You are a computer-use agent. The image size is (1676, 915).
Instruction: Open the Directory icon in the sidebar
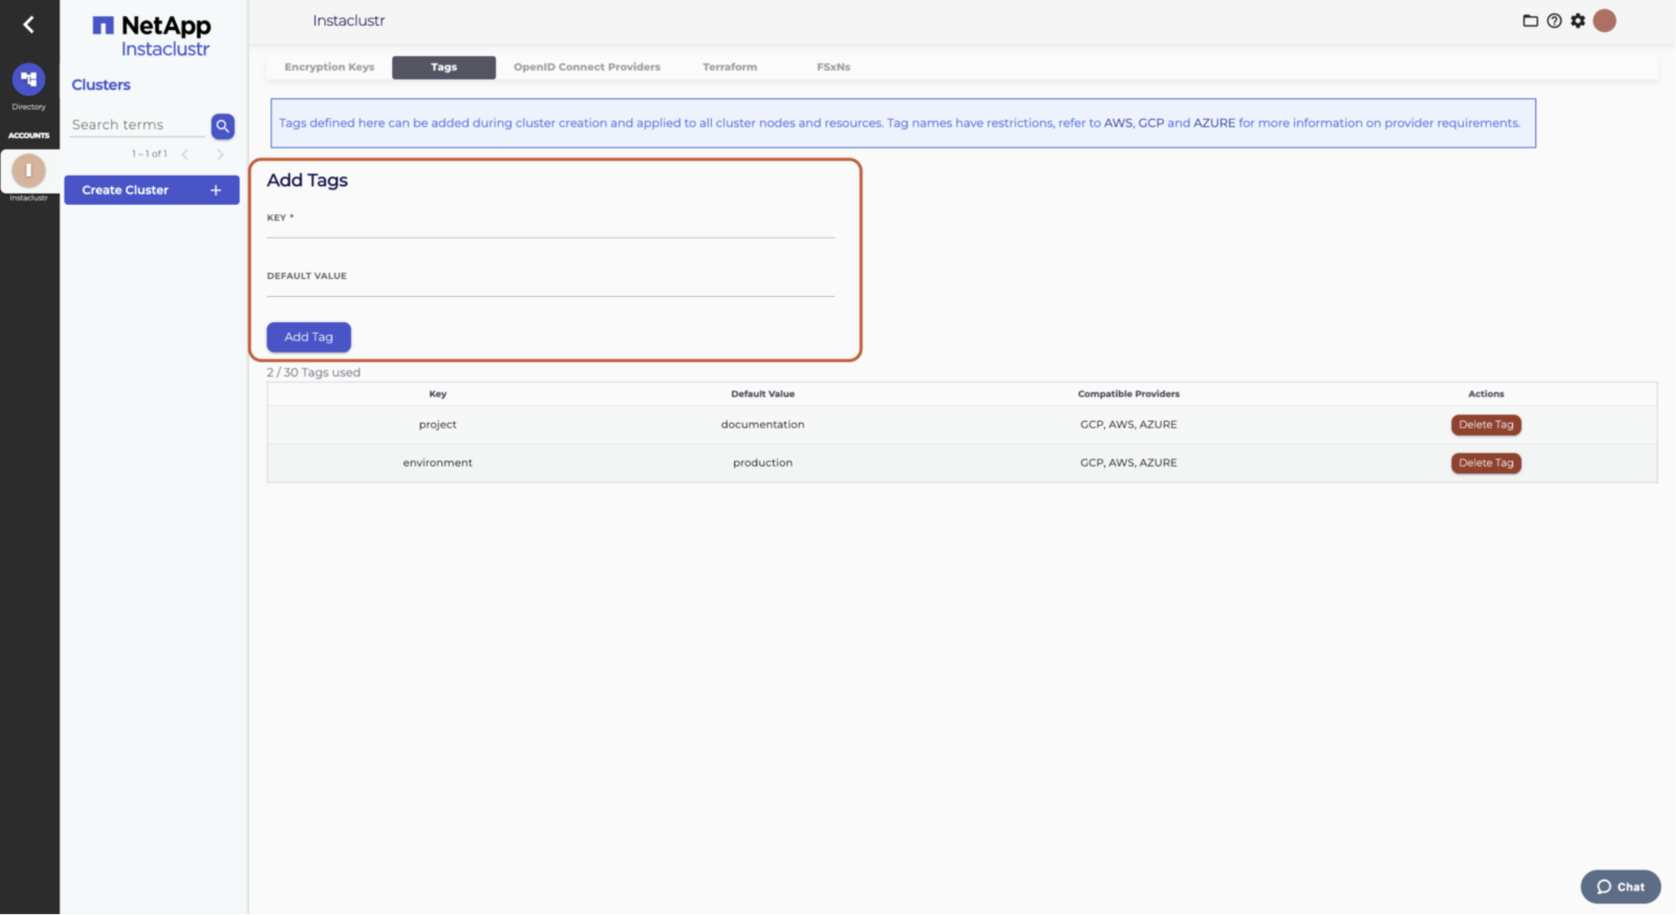[x=28, y=80]
